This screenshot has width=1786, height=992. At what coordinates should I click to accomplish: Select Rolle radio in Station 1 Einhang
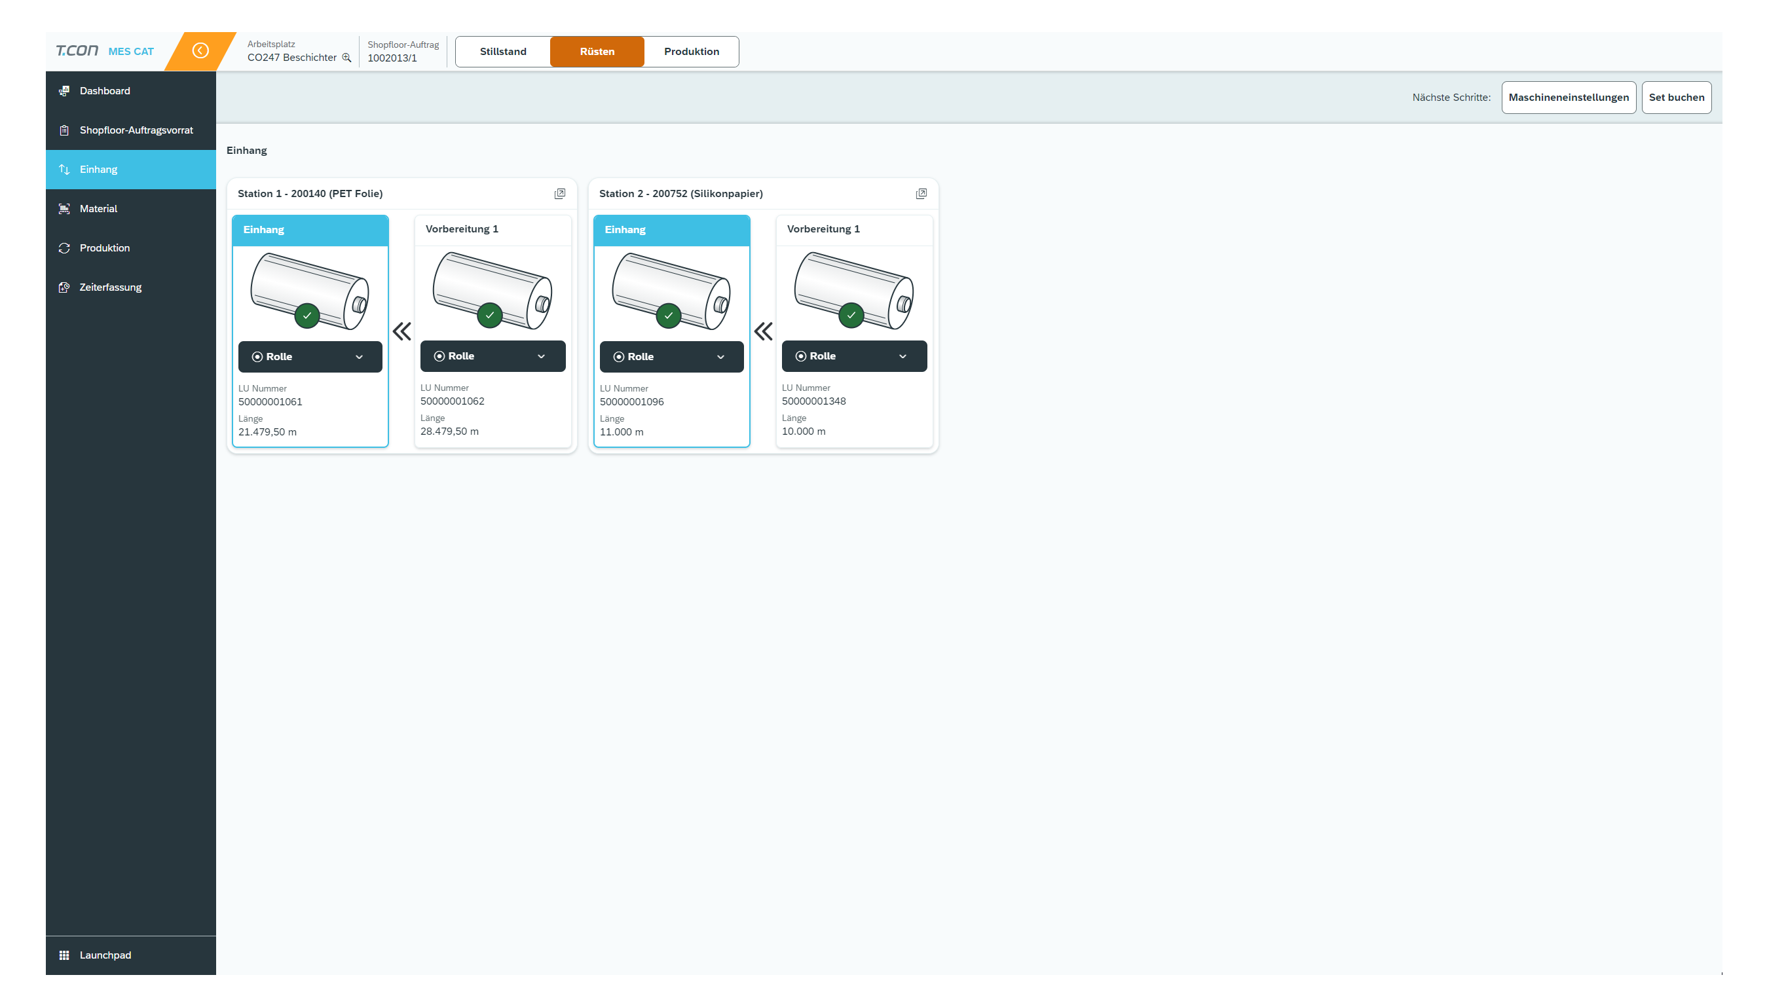[257, 356]
